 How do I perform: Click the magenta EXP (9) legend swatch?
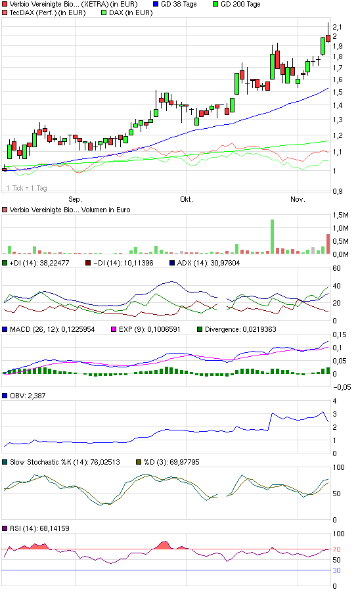point(114,329)
